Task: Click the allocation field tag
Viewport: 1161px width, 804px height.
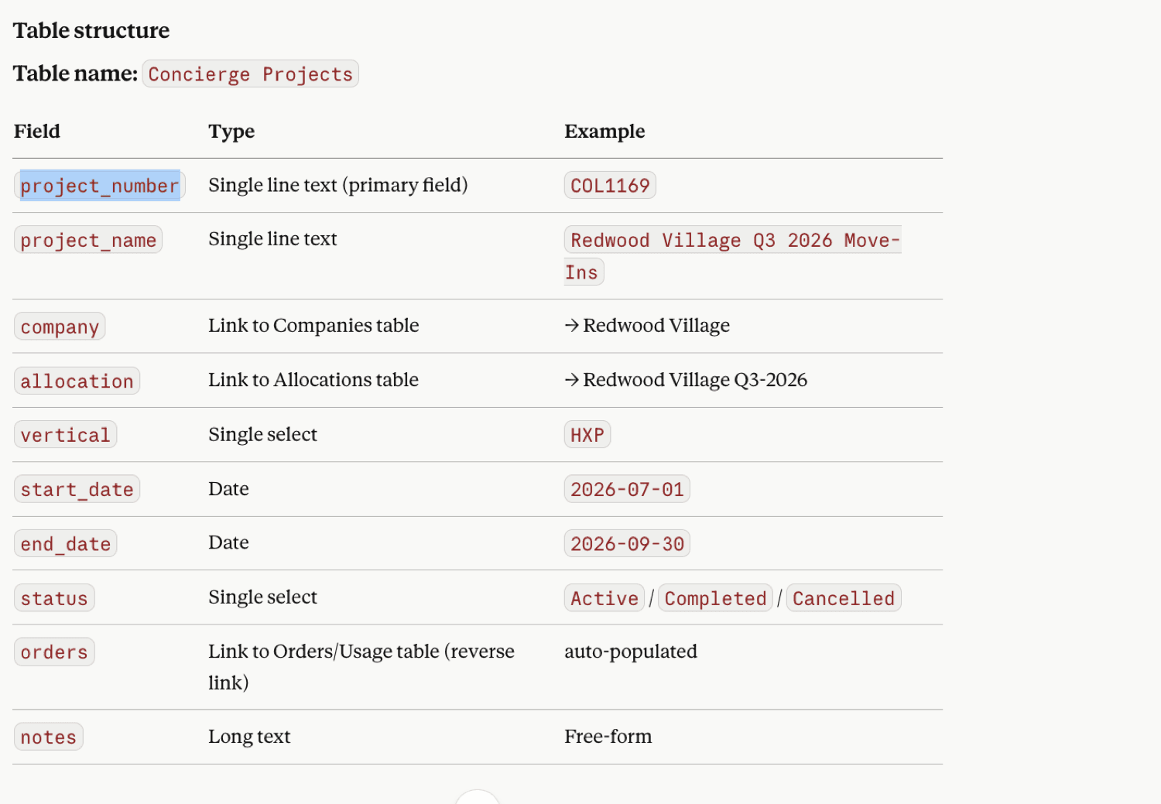Action: [x=77, y=381]
